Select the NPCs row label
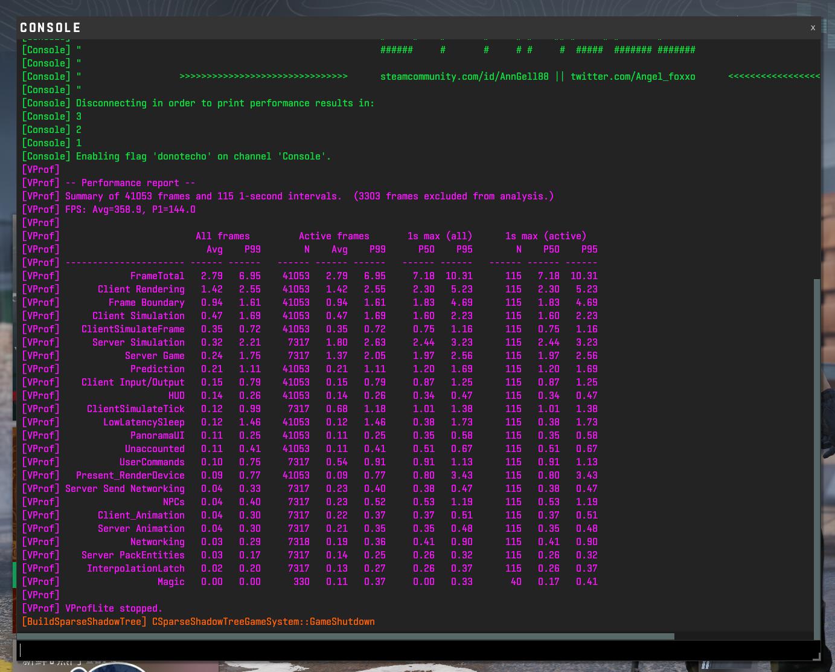This screenshot has height=672, width=835. point(173,502)
